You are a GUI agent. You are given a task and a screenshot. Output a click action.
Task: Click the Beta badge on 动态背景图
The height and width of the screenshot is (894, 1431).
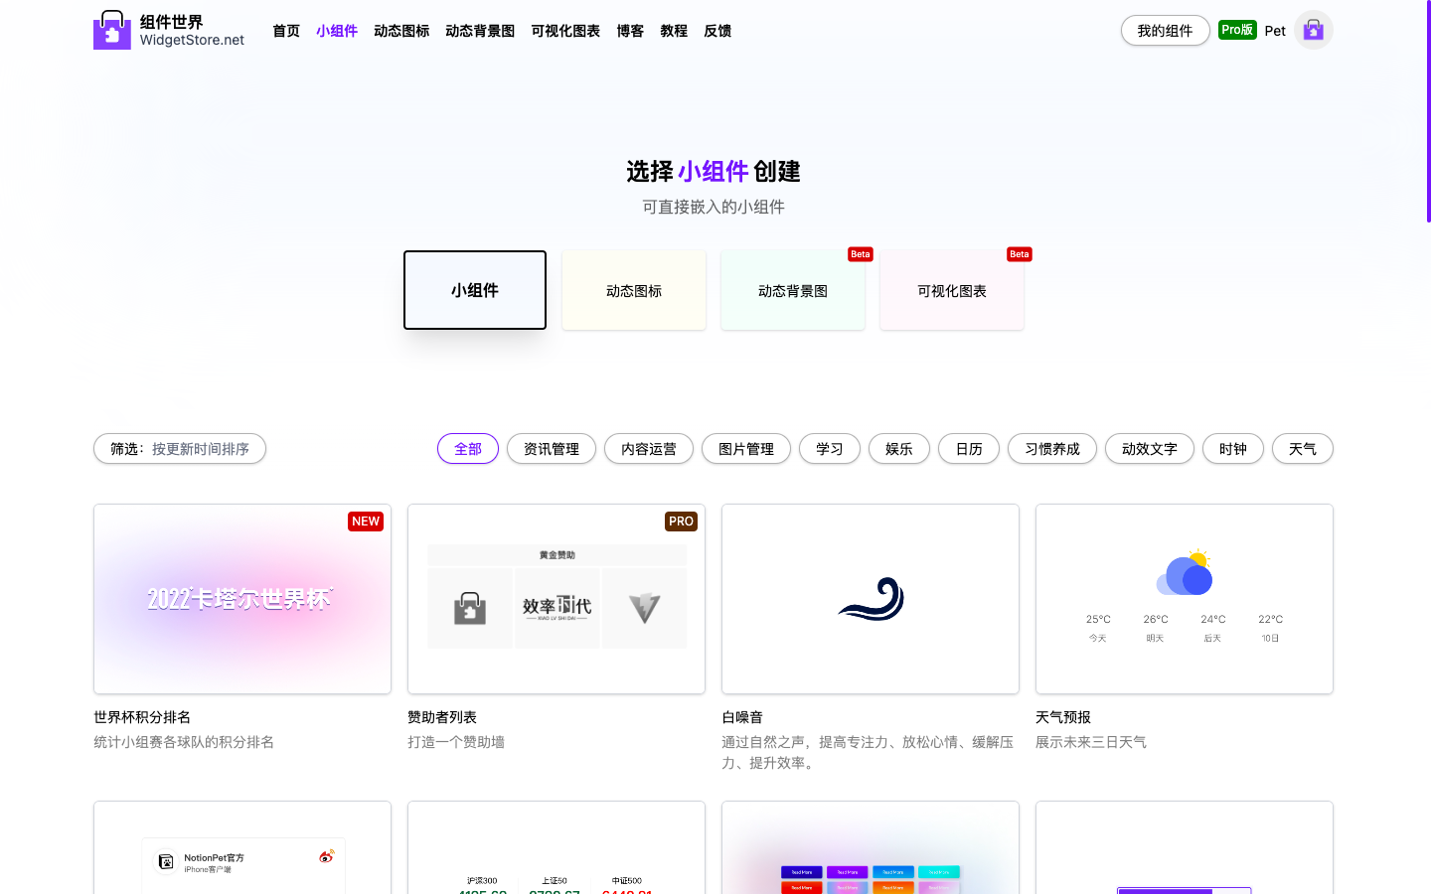861,254
